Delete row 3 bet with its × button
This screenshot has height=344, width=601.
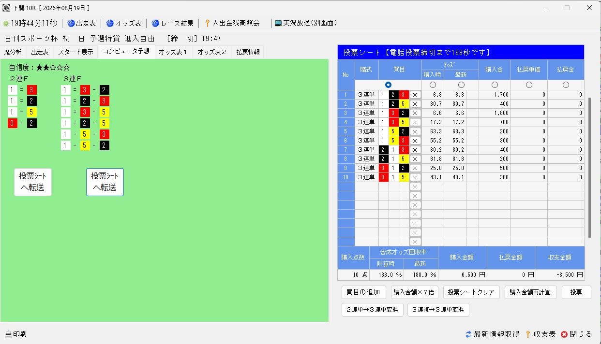coord(415,113)
